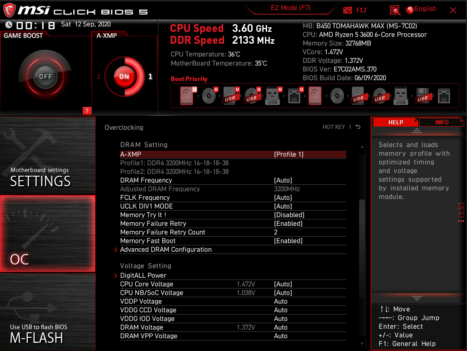Open the M-FLASH BIOS flashing section
Viewport: 467px width, 351px height.
click(x=48, y=312)
